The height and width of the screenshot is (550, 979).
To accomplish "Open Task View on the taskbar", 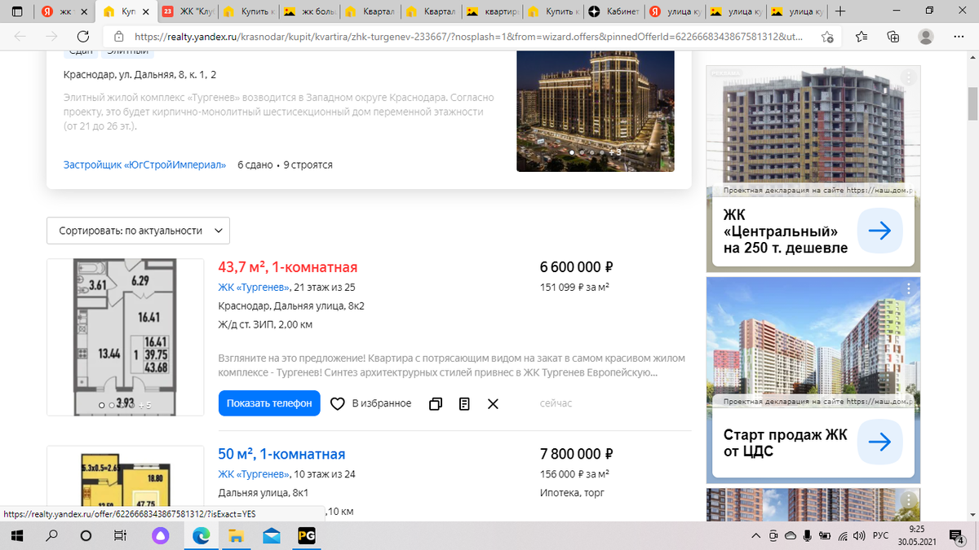I will click(119, 536).
